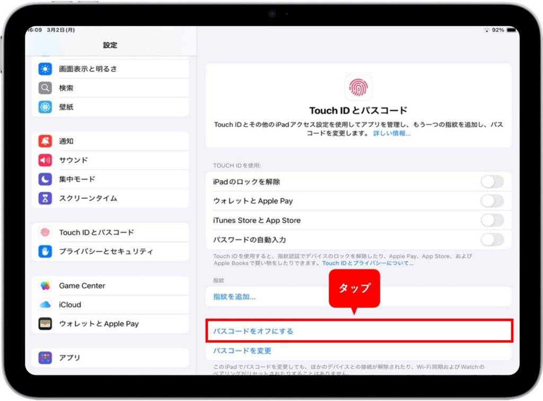Tap the 通知 bell icon
This screenshot has height=401, width=543.
45,141
